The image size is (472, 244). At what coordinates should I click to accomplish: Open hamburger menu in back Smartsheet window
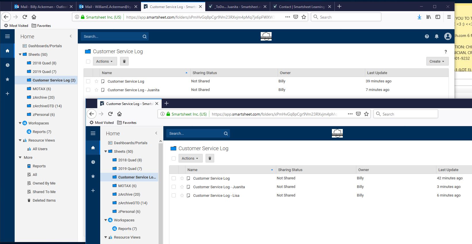click(x=7, y=36)
